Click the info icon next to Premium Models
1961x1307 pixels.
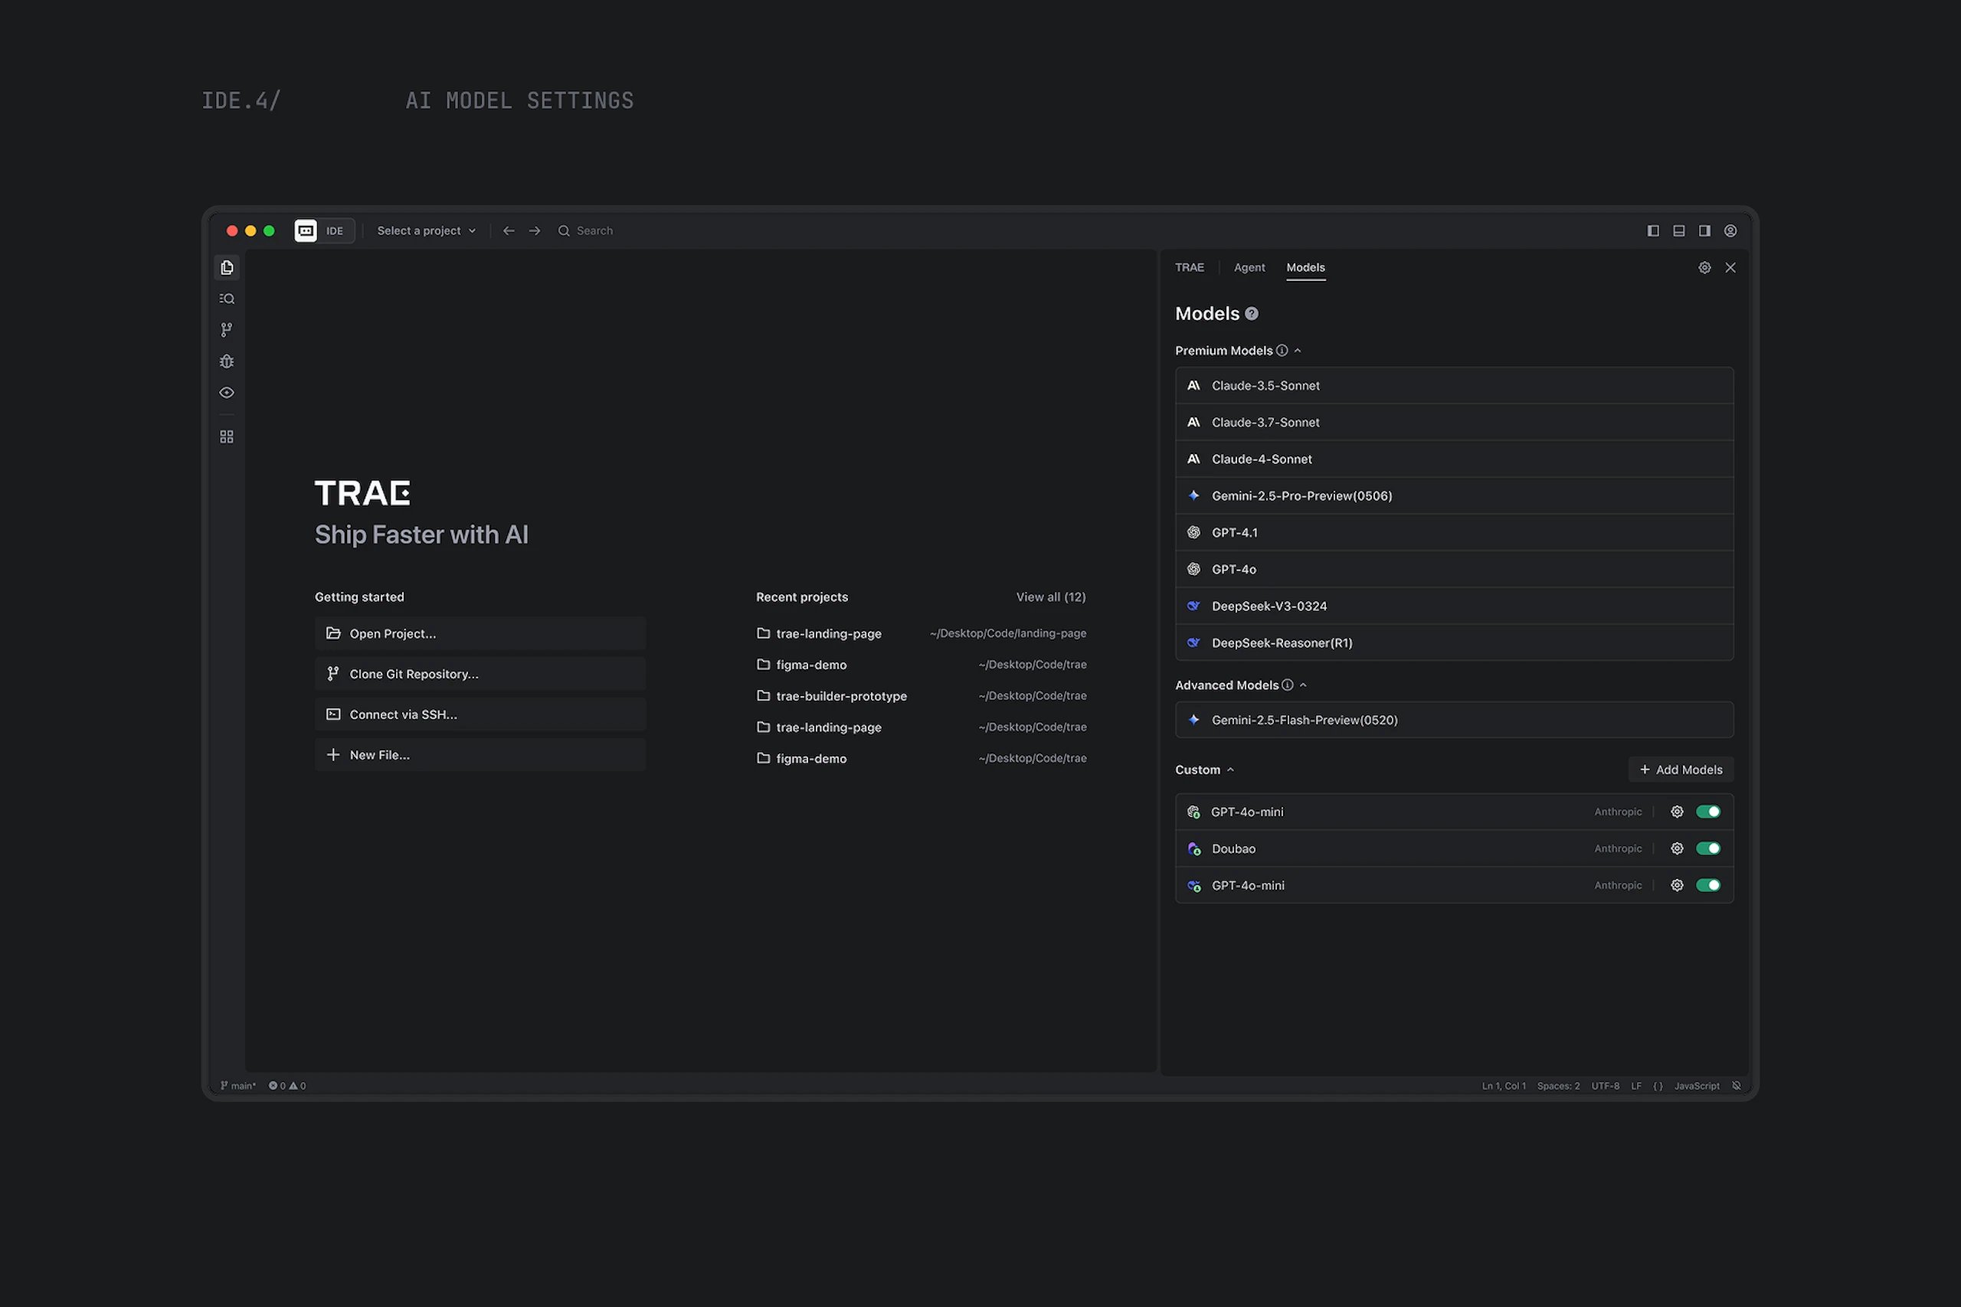(x=1282, y=351)
